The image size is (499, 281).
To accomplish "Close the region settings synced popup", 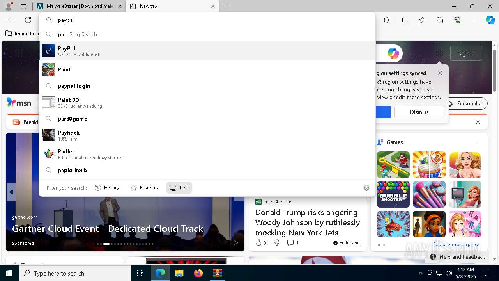I will [440, 73].
